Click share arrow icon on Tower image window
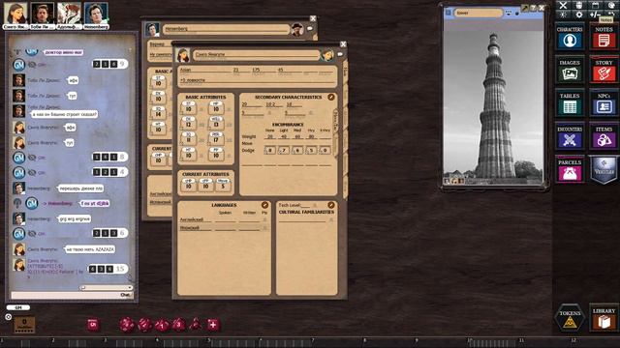Screen dimensions: 620x348 [525, 8]
